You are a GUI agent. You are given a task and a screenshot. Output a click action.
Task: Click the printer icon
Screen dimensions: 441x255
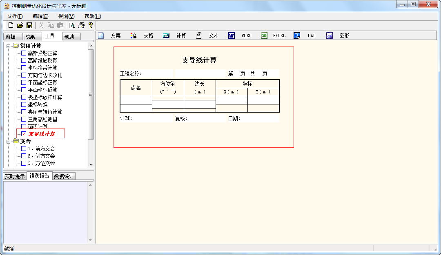[x=81, y=25]
